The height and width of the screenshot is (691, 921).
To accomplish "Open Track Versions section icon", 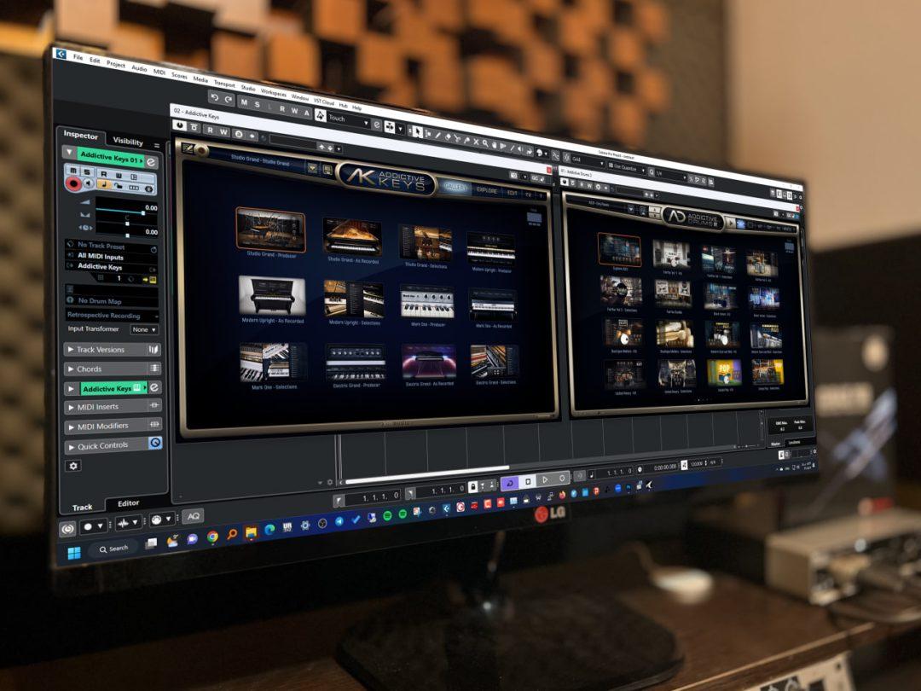I will point(153,350).
